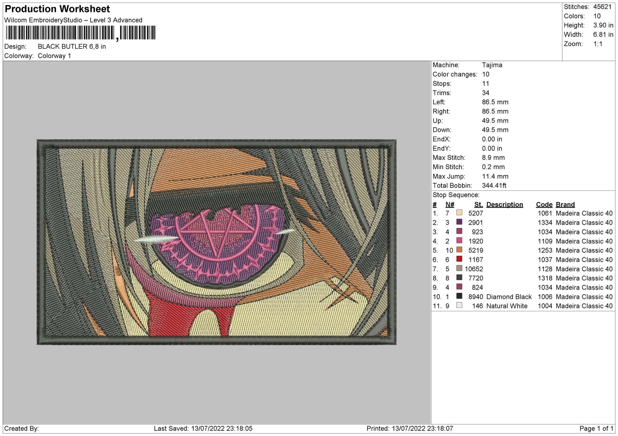This screenshot has width=618, height=436.
Task: Click the Stops value 11
Action: pos(485,84)
